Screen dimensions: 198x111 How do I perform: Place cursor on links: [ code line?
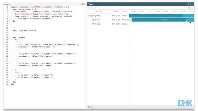pos(19,72)
